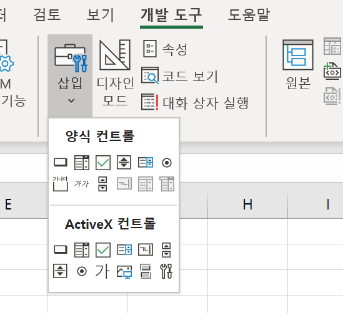Insert a Form Control label (가가)
343x313 pixels.
[x=82, y=184]
